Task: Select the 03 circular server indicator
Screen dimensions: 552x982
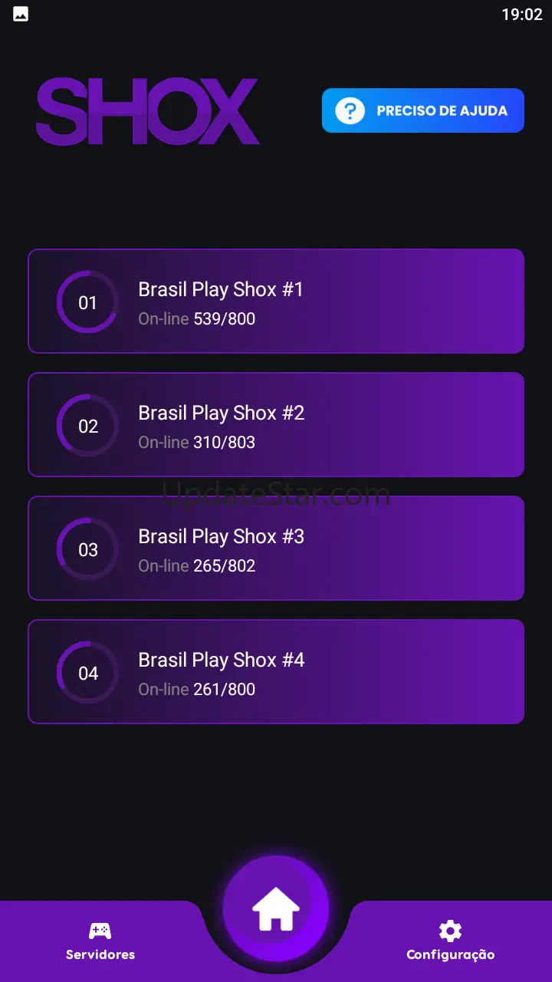Action: pyautogui.click(x=88, y=549)
